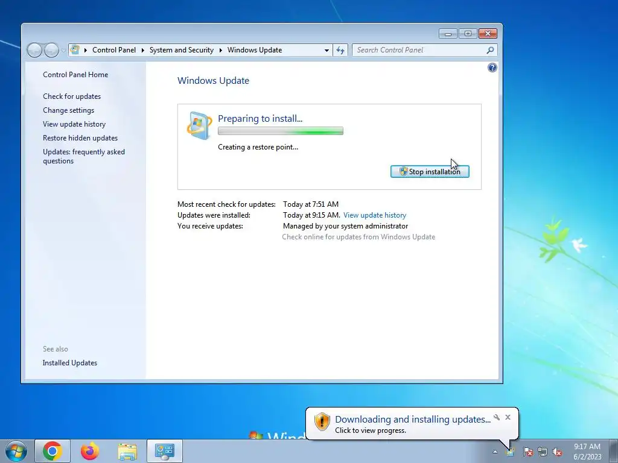This screenshot has height=463, width=618.
Task: Open Updates: frequently asked questions
Action: pyautogui.click(x=83, y=156)
